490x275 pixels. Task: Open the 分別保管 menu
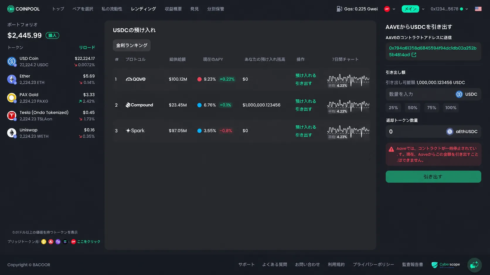click(216, 9)
